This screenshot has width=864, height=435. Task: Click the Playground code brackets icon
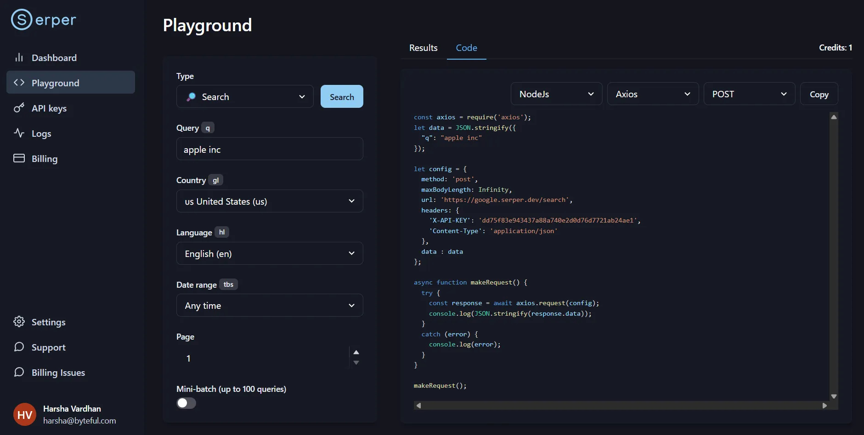[x=19, y=83]
